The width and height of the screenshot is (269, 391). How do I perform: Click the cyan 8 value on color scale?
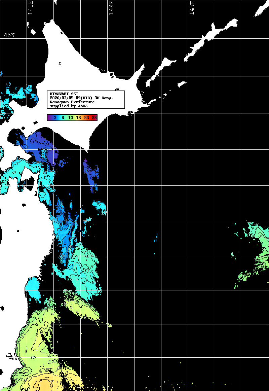(63, 117)
